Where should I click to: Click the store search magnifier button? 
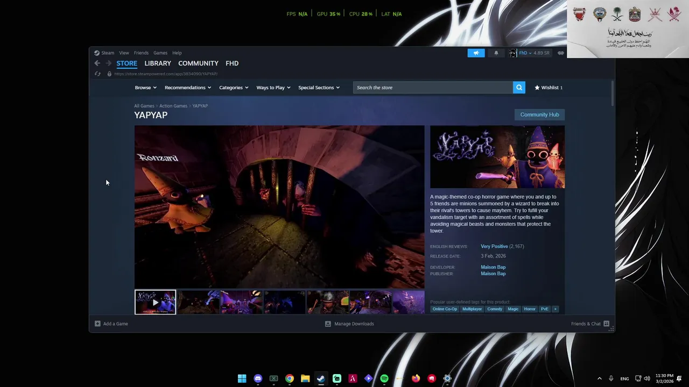coord(519,88)
